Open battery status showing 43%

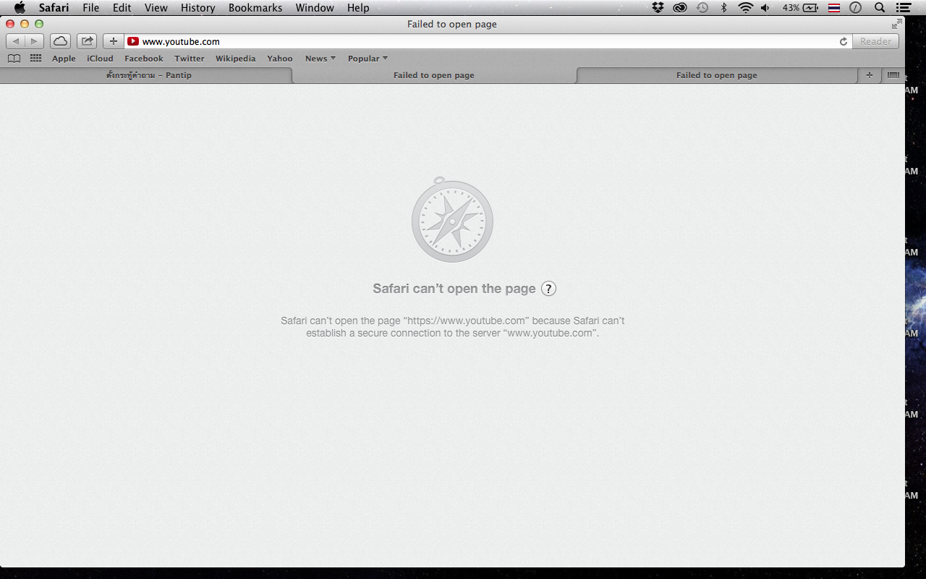point(800,8)
